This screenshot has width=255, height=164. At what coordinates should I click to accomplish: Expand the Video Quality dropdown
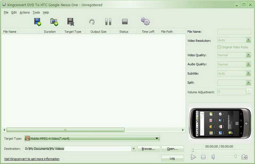248,55
